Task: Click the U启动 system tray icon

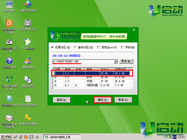Action: (x=166, y=137)
